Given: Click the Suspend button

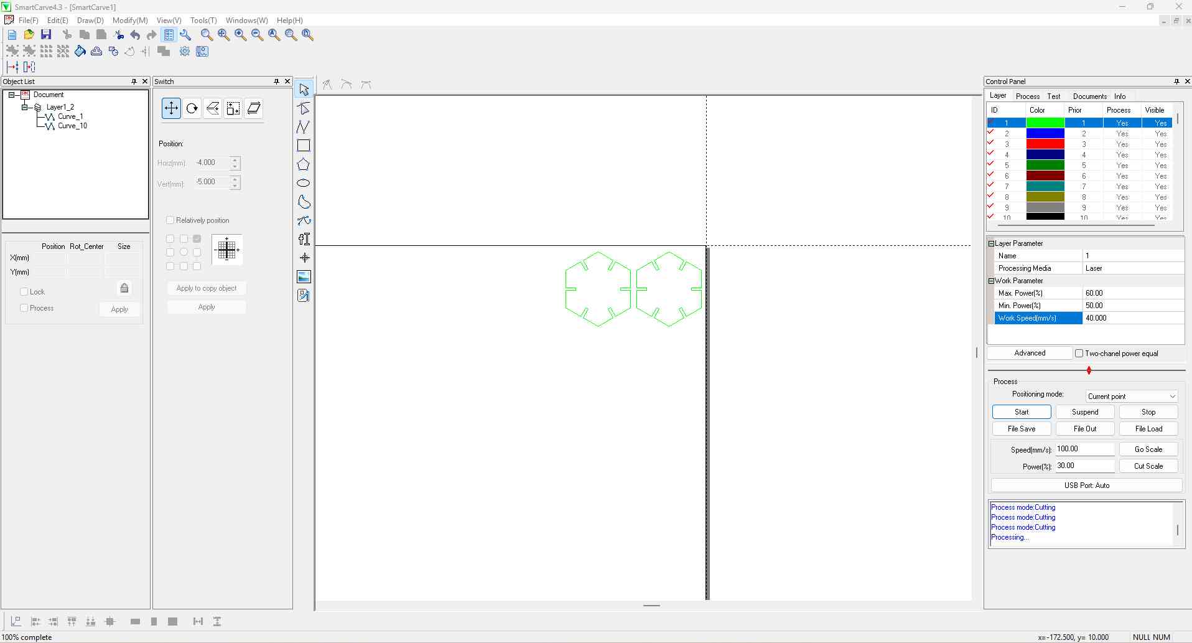Looking at the screenshot, I should point(1085,412).
